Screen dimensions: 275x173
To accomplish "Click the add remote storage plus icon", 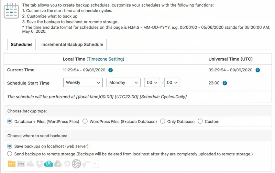I will [x=95, y=164].
